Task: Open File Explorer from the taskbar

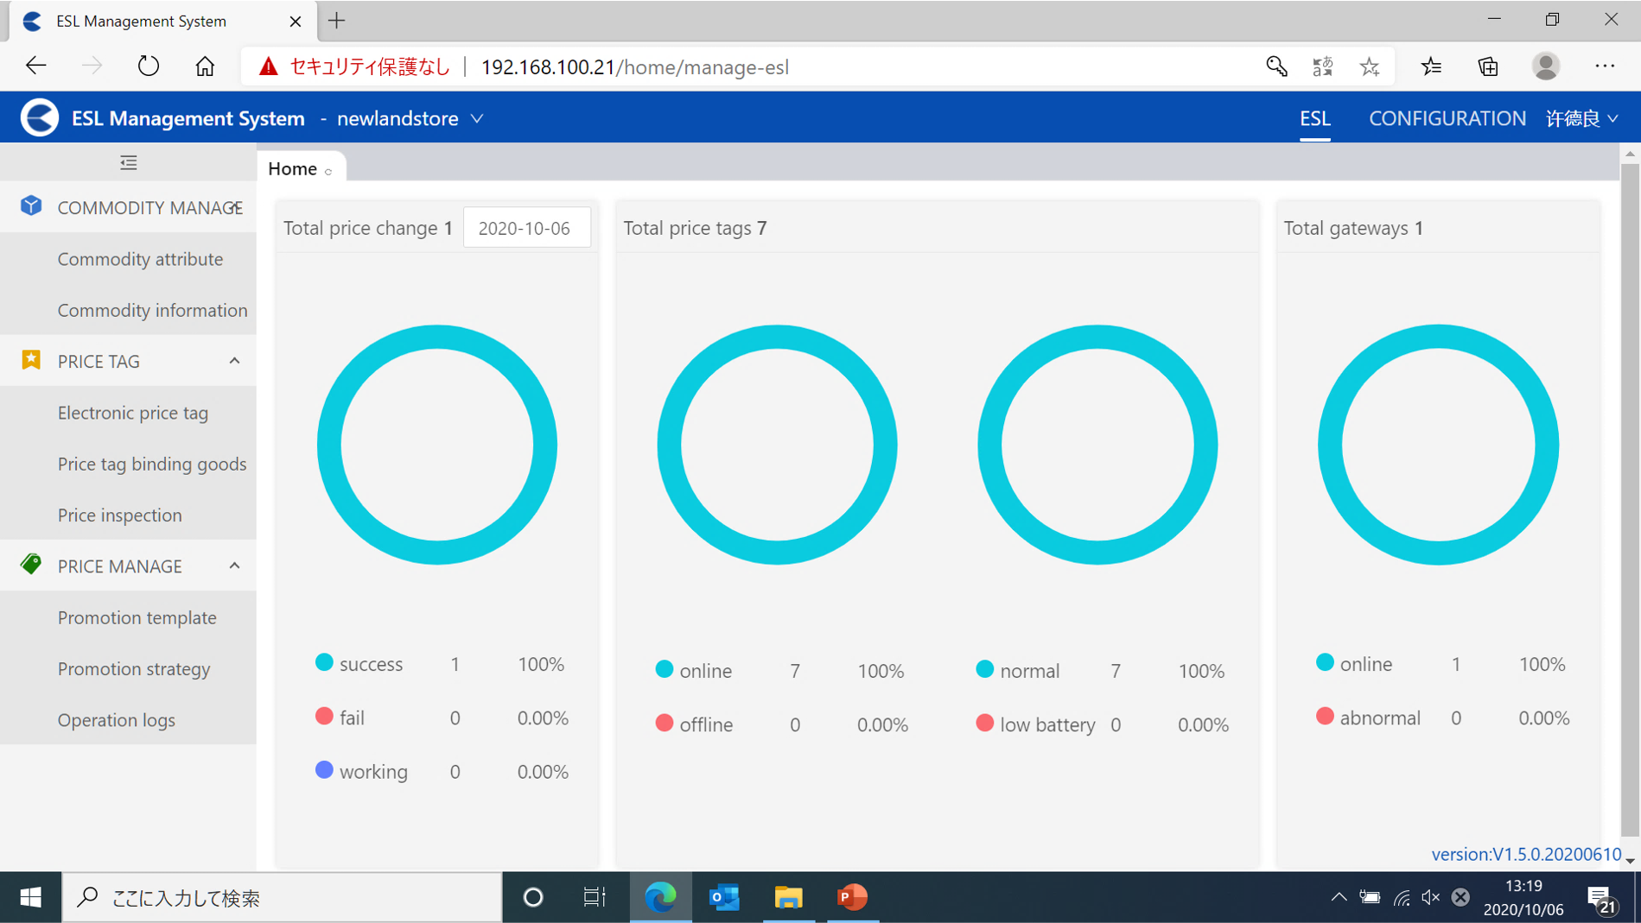Action: pyautogui.click(x=788, y=897)
